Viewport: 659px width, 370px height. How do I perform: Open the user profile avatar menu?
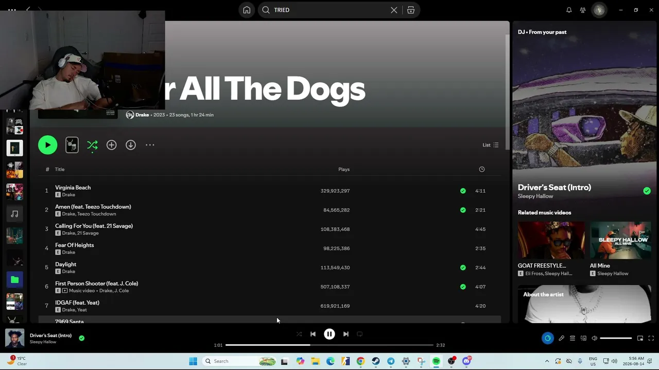(x=599, y=10)
